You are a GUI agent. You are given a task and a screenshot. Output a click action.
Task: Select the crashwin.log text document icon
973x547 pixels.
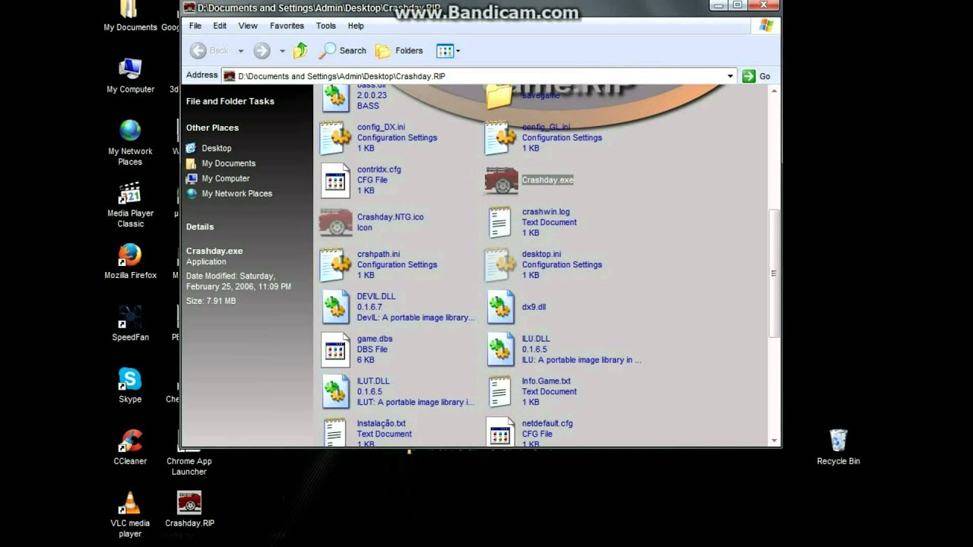[500, 223]
